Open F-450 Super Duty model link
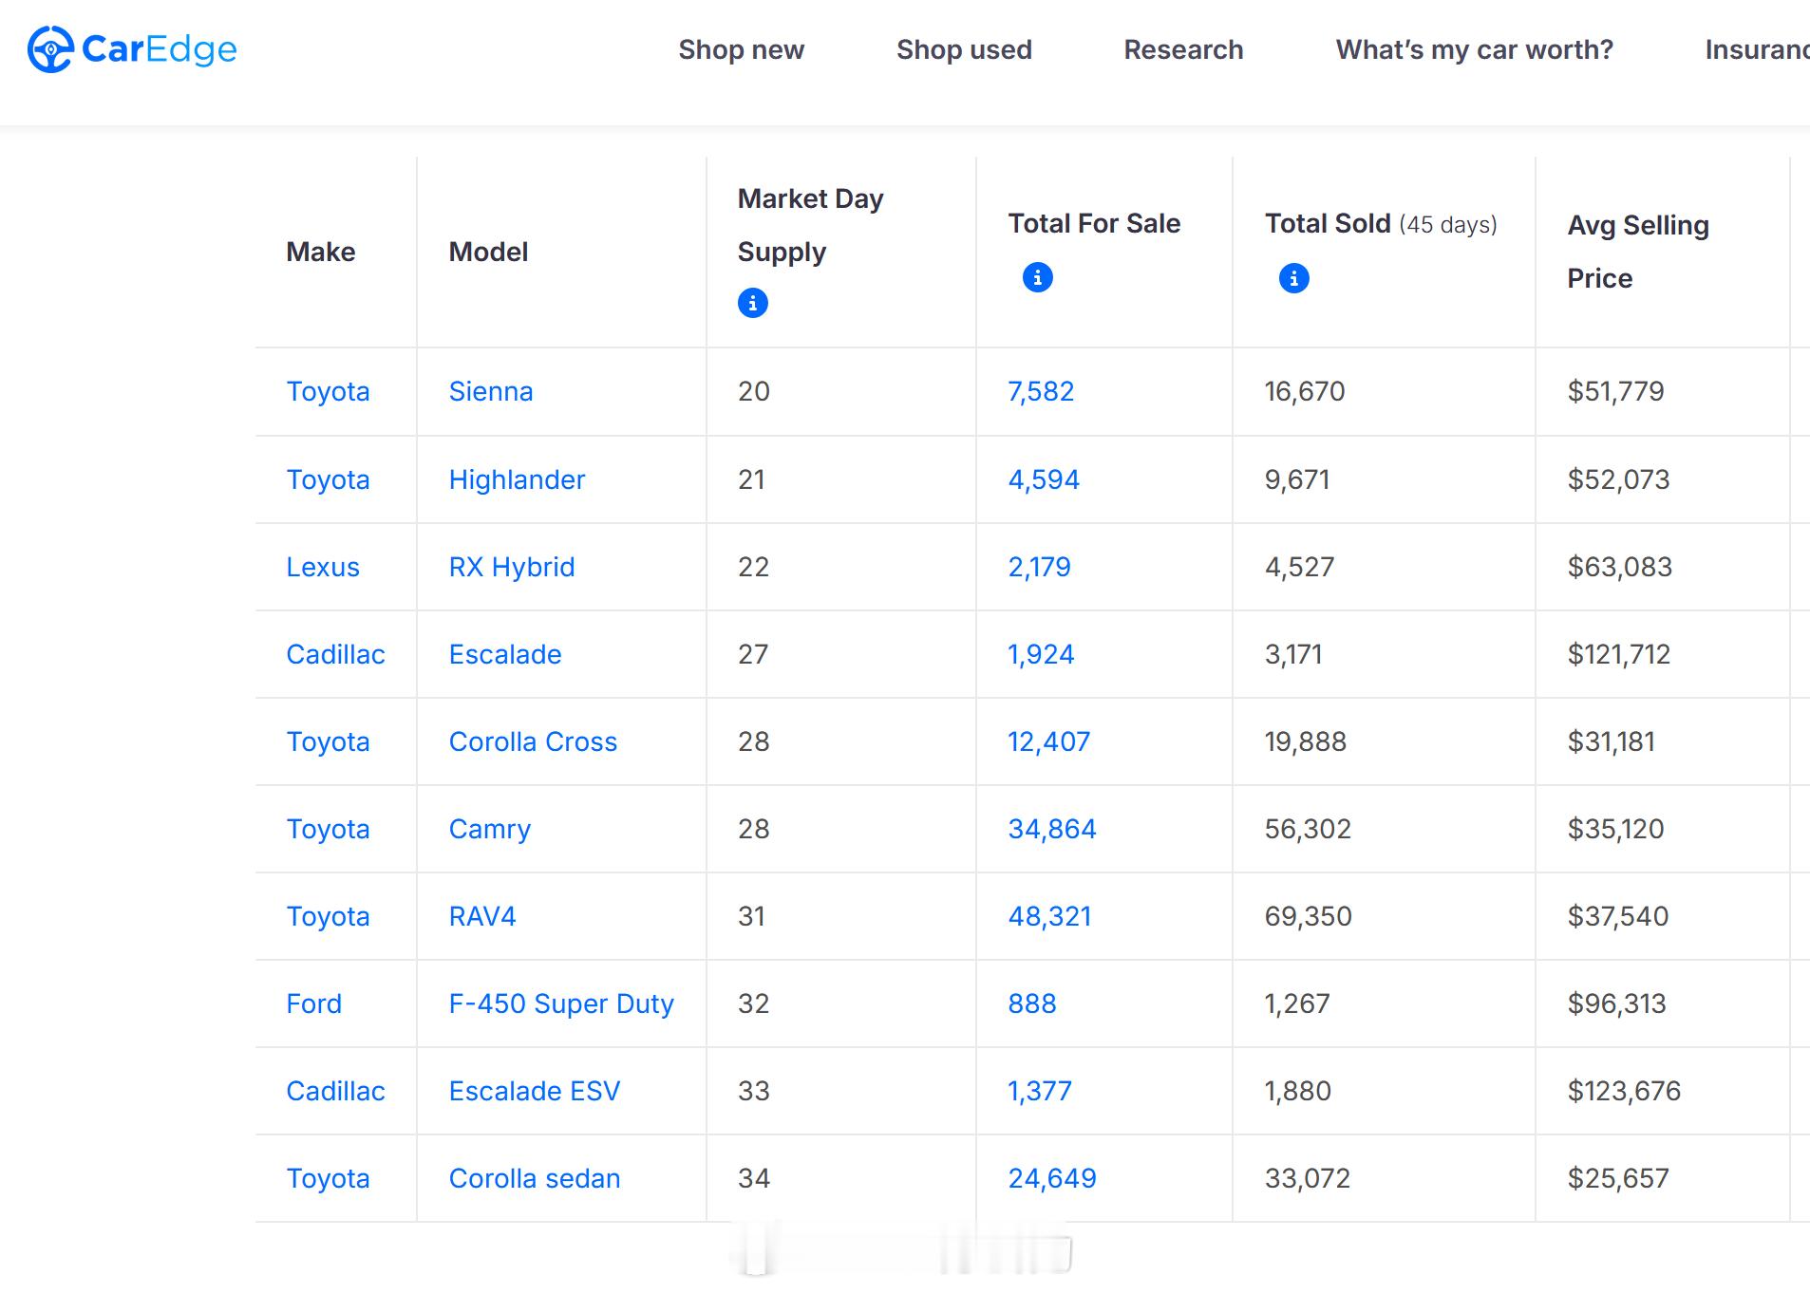 (x=561, y=1003)
